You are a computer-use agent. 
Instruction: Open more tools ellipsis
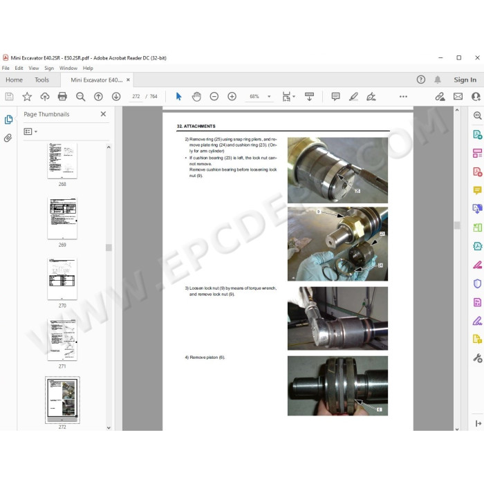(x=403, y=97)
